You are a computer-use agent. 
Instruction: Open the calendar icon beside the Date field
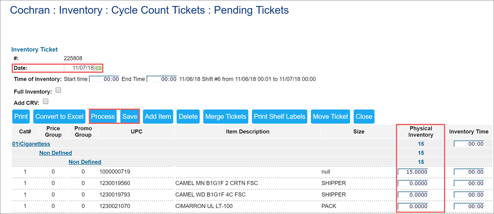pos(98,68)
